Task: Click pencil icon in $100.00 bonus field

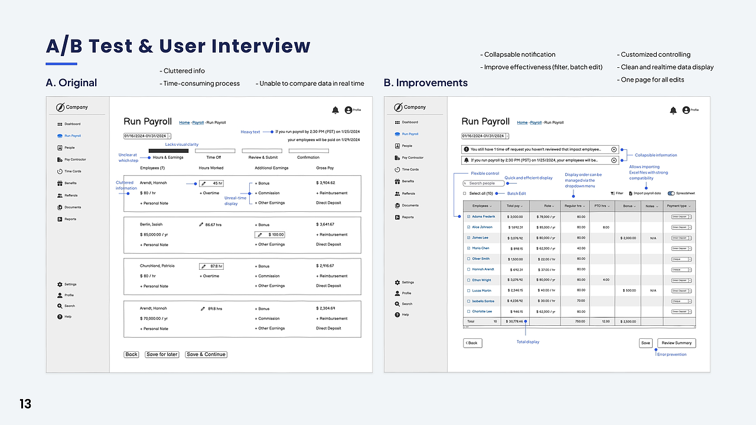Action: (259, 234)
